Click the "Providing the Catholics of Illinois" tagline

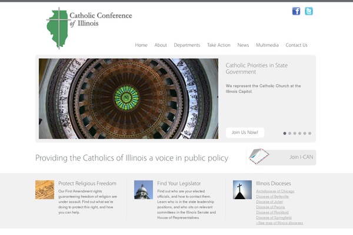(x=132, y=158)
